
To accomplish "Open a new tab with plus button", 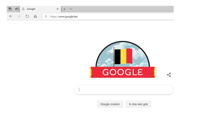I will click(64, 9).
